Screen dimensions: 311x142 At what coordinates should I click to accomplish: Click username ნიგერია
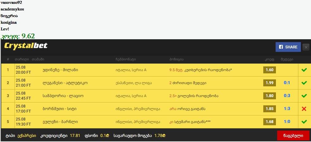click(x=9, y=16)
